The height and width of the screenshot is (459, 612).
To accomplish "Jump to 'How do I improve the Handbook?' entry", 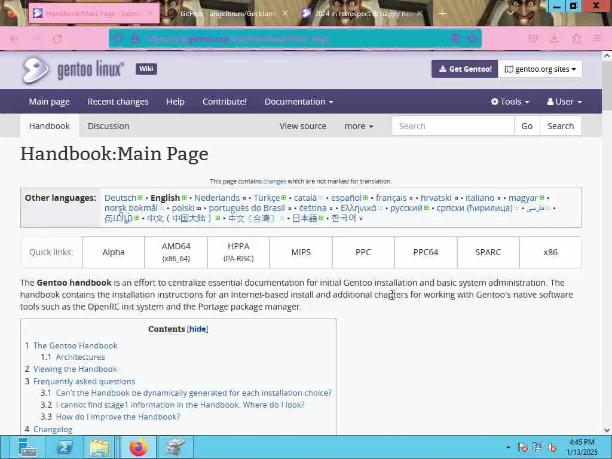I will point(118,417).
